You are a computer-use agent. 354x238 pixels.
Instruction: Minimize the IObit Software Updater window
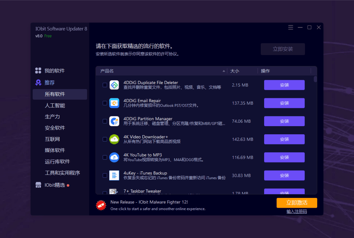300,27
